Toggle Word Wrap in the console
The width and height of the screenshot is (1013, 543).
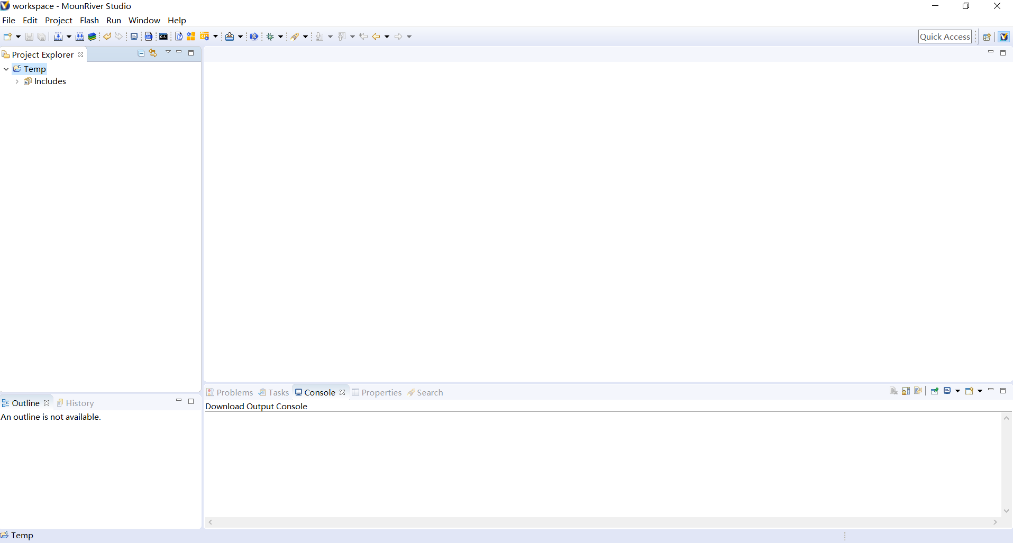tap(918, 391)
